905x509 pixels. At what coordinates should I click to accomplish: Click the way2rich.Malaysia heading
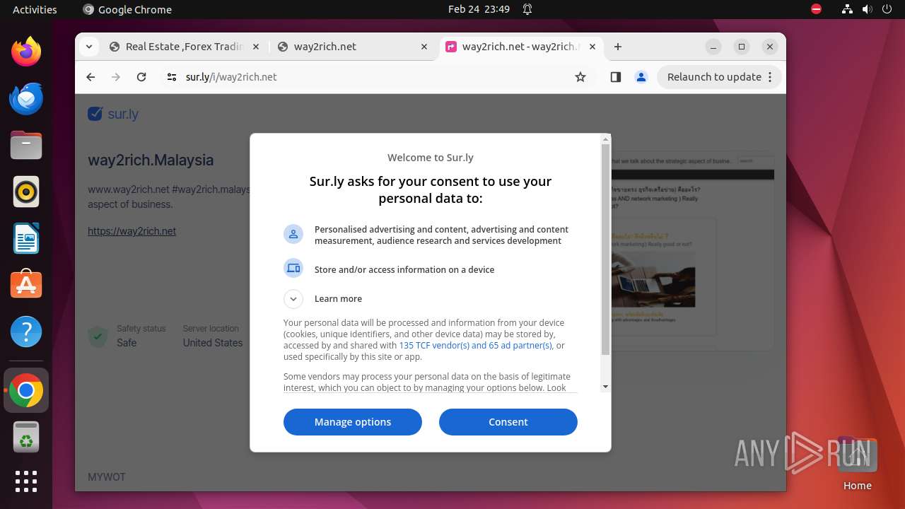[x=151, y=160]
